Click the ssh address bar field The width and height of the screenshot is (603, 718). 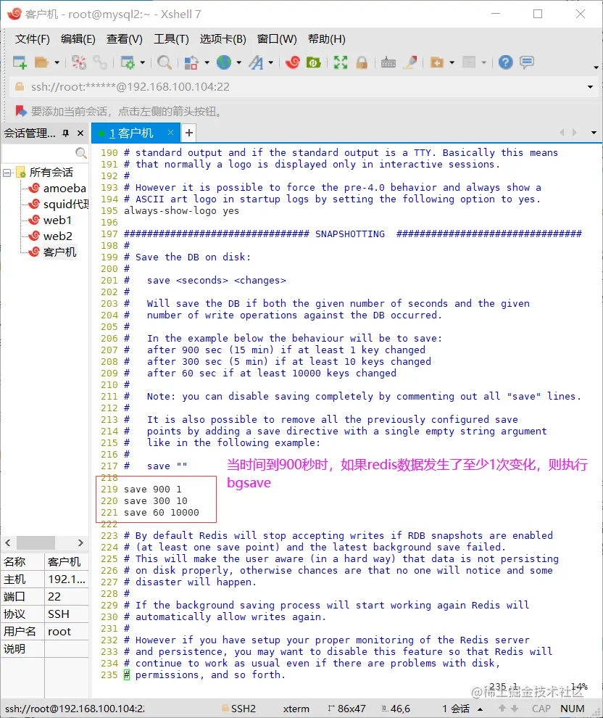(302, 86)
